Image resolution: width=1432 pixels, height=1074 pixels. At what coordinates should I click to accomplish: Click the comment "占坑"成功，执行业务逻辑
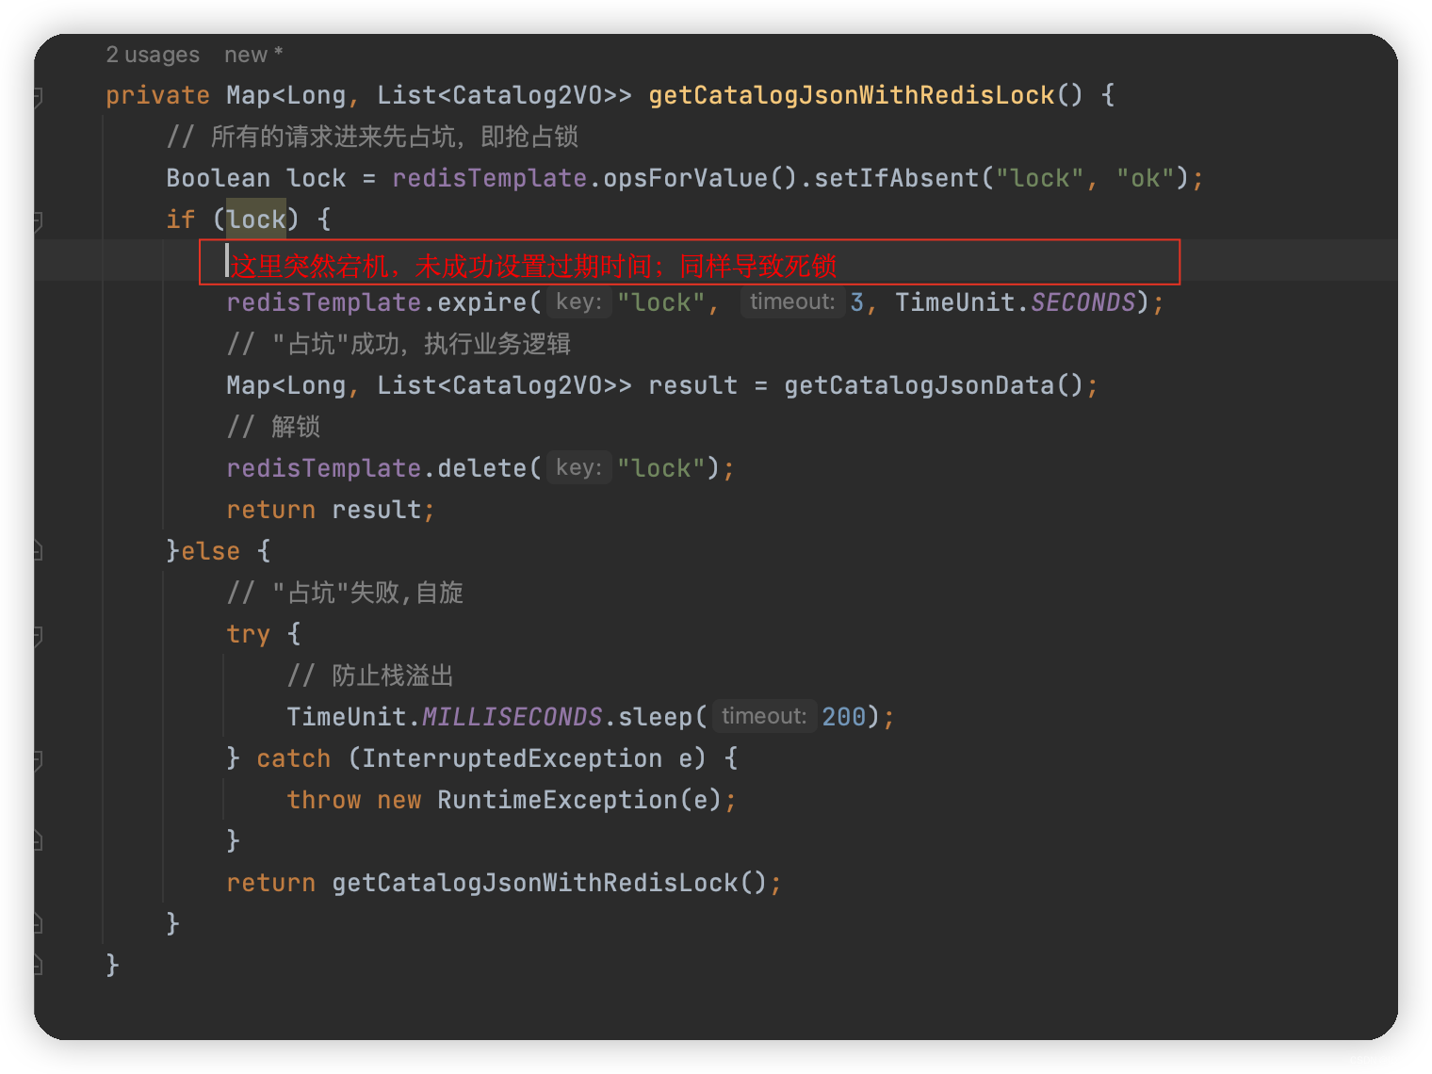pyautogui.click(x=399, y=344)
